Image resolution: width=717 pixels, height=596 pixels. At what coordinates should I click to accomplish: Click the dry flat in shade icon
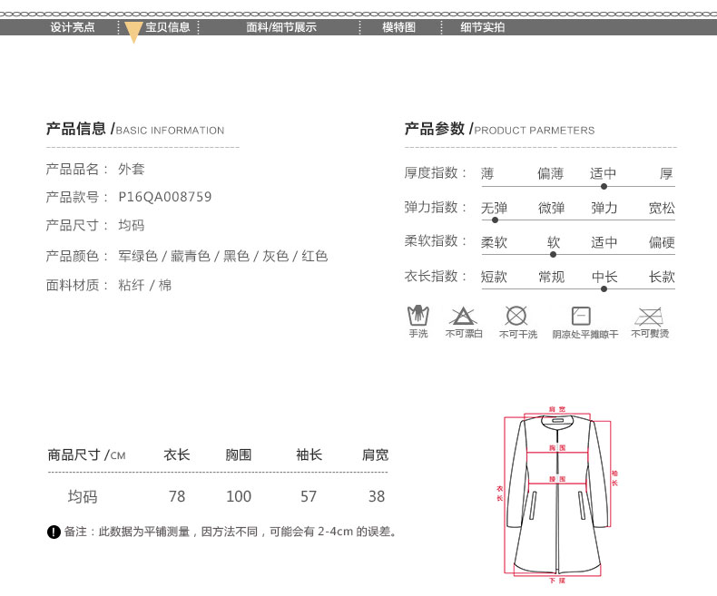coord(581,316)
